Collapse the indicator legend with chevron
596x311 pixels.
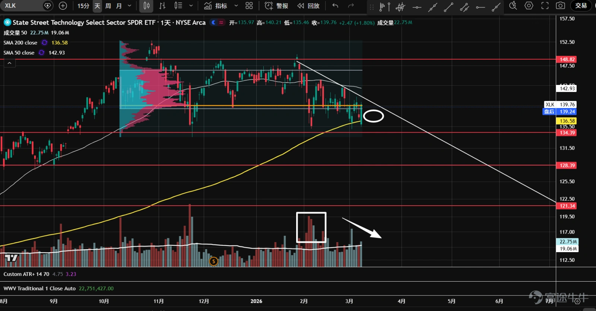10,63
